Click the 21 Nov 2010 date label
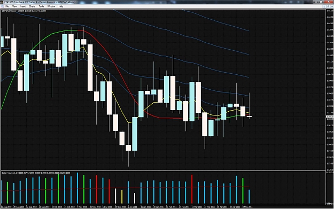 point(95,207)
